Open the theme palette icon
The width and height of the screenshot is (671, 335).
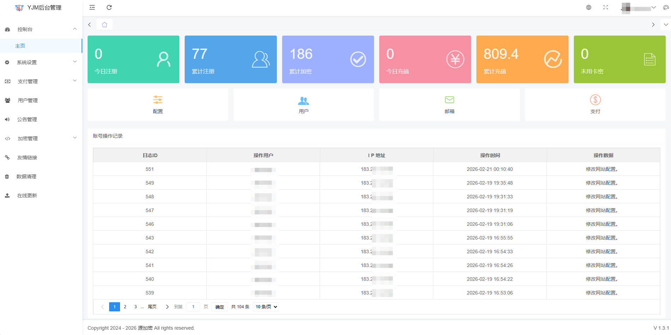tap(666, 7)
